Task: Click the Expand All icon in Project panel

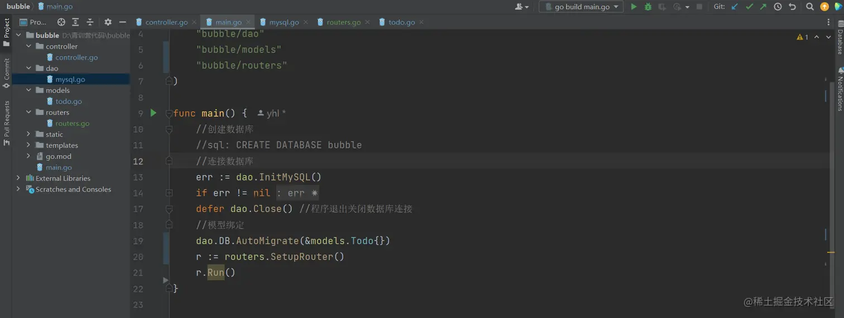Action: [75, 22]
